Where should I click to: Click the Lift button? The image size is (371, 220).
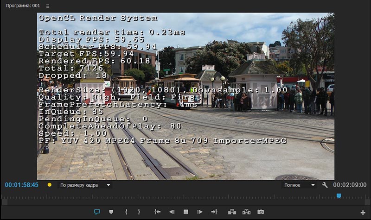tap(232, 212)
